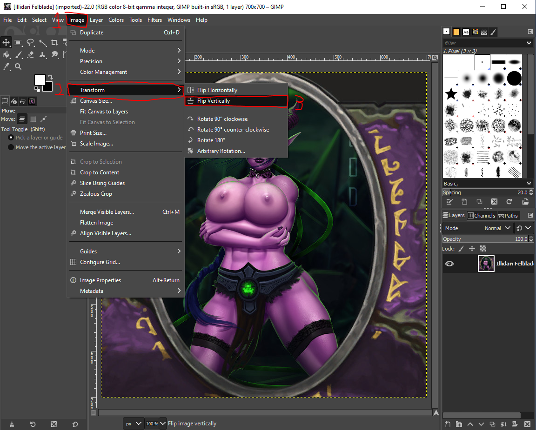Enable Move the active layer option
The image size is (536, 430).
coord(11,147)
